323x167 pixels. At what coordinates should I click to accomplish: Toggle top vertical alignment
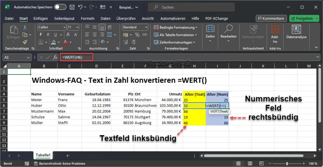tap(87, 27)
